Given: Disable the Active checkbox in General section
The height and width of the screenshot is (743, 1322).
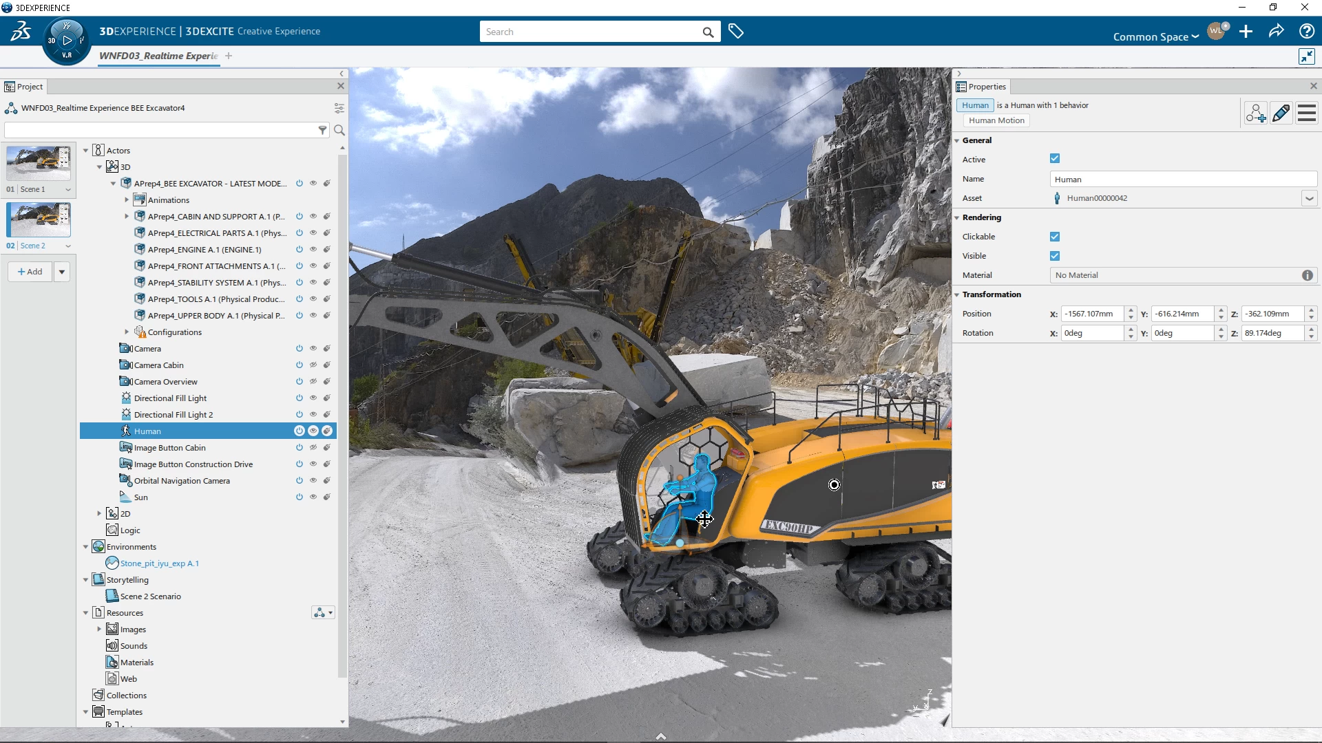Looking at the screenshot, I should tap(1055, 158).
